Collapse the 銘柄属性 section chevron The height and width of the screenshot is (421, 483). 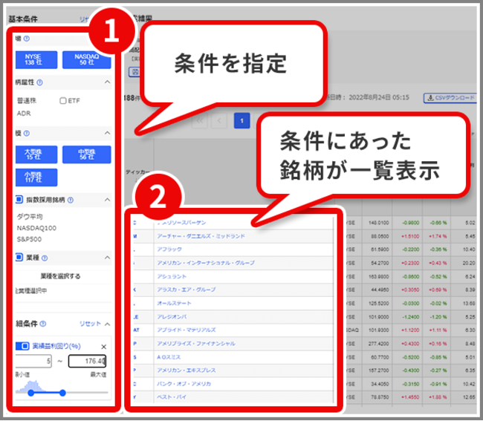pos(106,82)
